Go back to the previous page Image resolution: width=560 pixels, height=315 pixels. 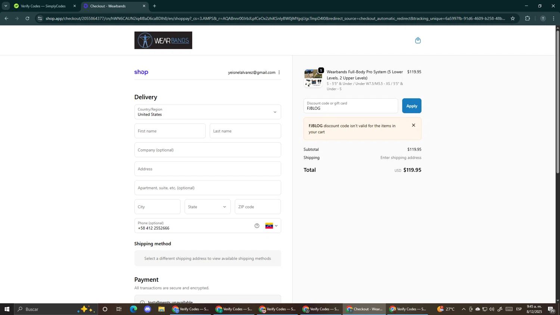pyautogui.click(x=6, y=18)
